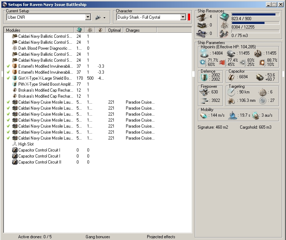Click the structure hitpoints icon
The image size is (286, 240).
(258, 53)
